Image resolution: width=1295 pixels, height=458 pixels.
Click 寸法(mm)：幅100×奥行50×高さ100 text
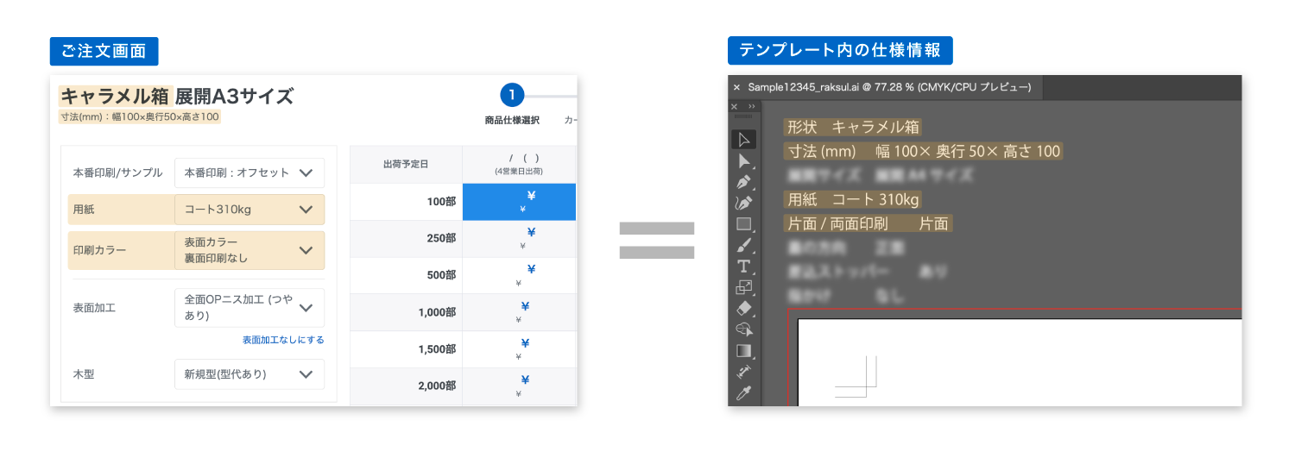click(140, 116)
